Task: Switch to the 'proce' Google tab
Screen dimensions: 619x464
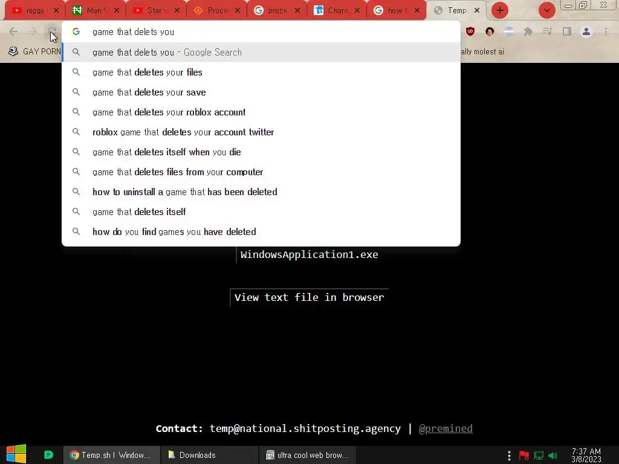Action: point(277,11)
